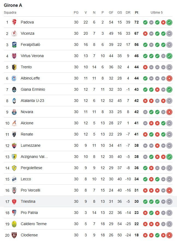Select the Lumezzane team name
Screen dimensions: 177x241
pyautogui.click(x=31, y=145)
